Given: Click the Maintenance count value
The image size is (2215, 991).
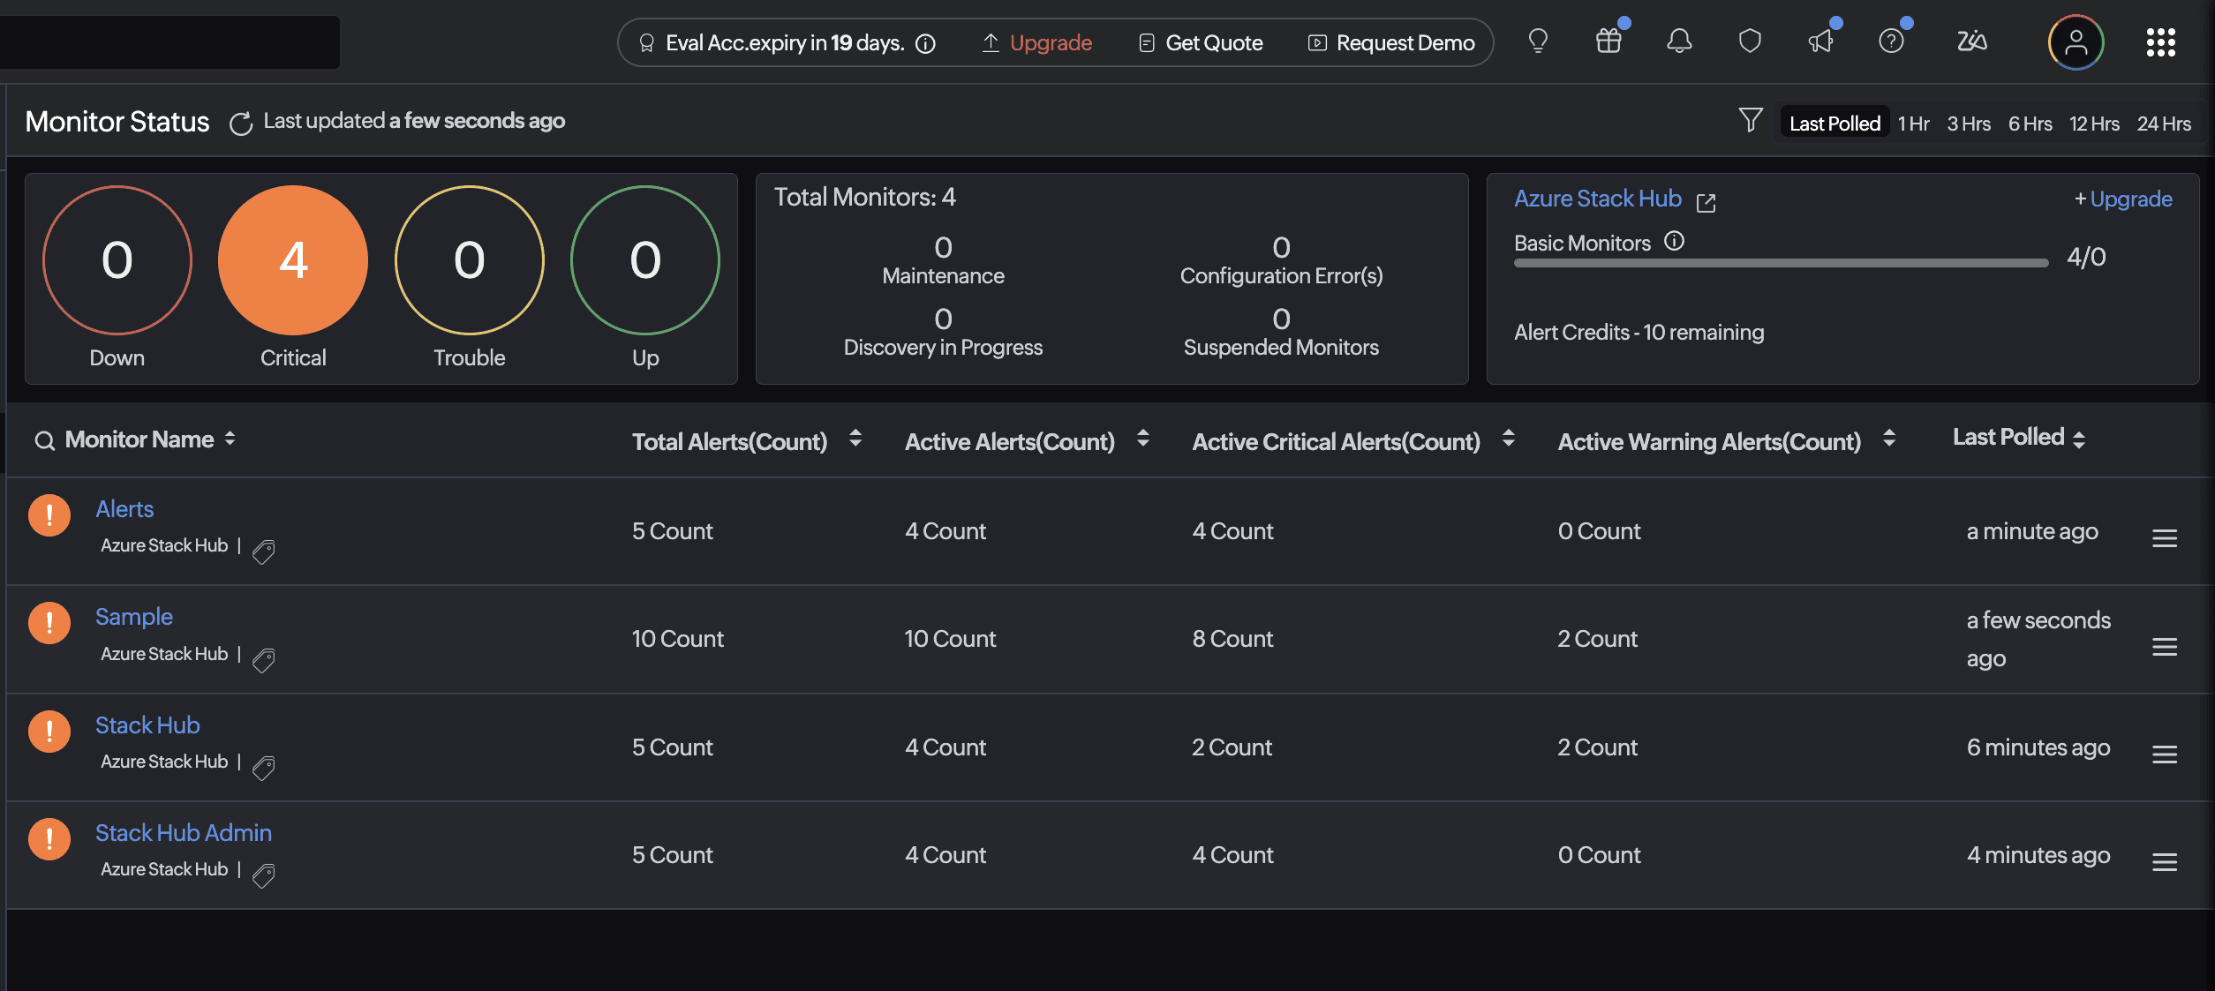Looking at the screenshot, I should [x=943, y=247].
